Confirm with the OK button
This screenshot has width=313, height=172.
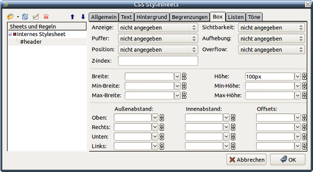coord(288,160)
